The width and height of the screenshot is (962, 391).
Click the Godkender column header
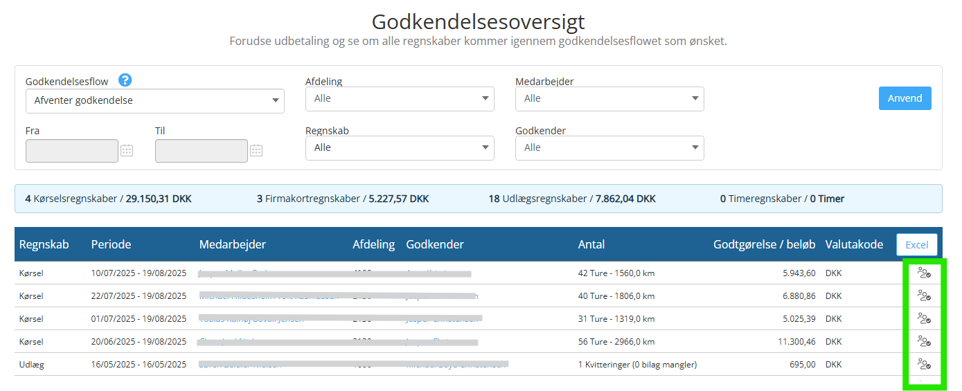point(435,244)
